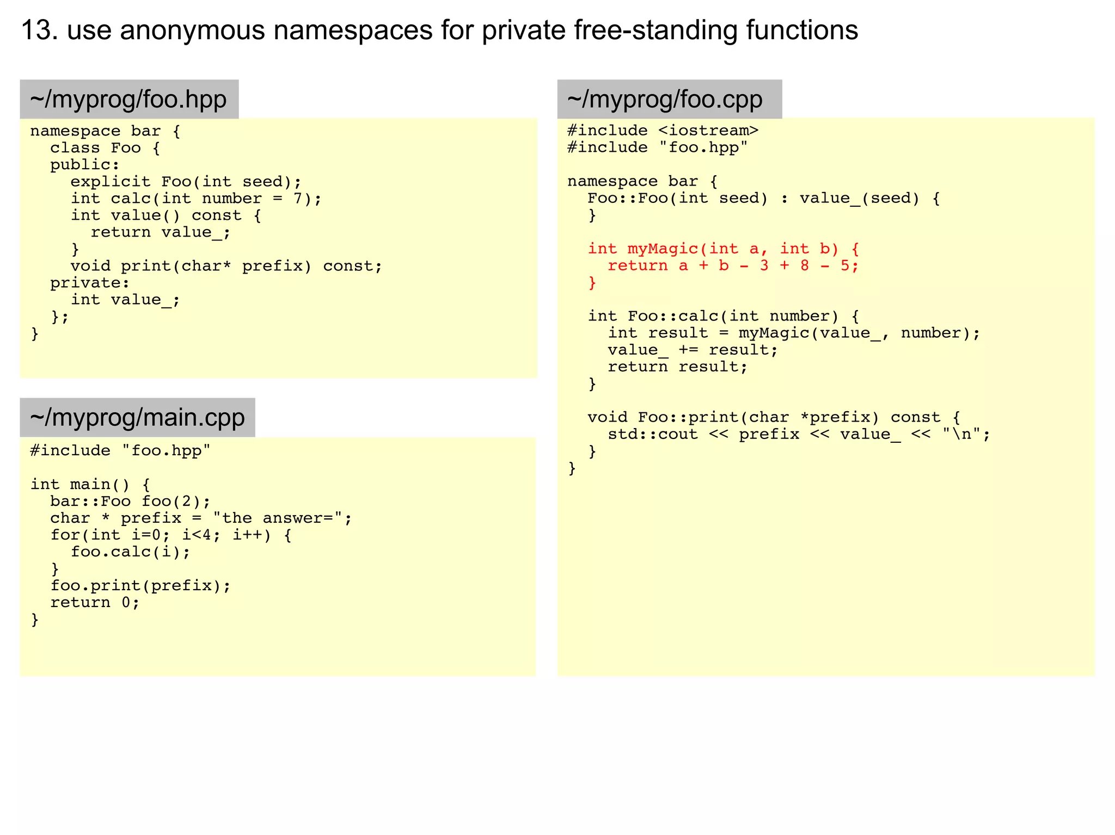Click 'for(int i=0; i<4; i++) {' line
Image resolution: width=1115 pixels, height=835 pixels.
171,535
